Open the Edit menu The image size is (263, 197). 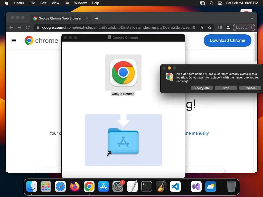[43, 3]
